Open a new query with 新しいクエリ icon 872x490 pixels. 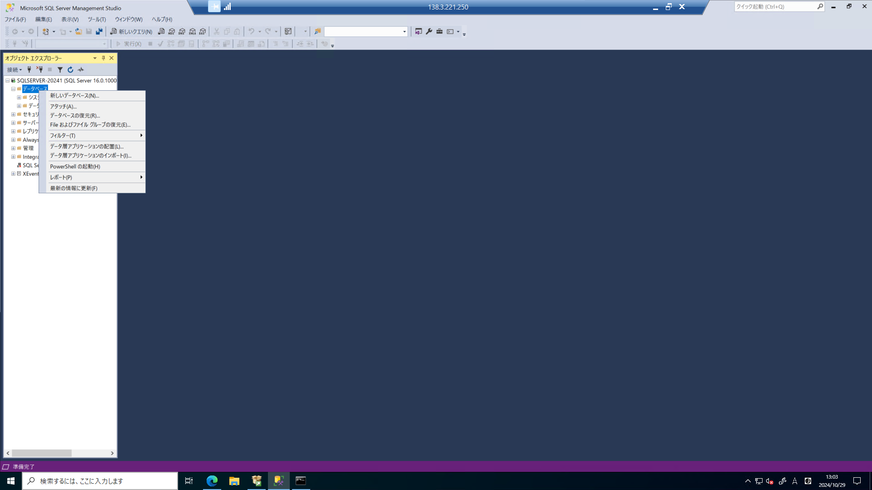132,31
